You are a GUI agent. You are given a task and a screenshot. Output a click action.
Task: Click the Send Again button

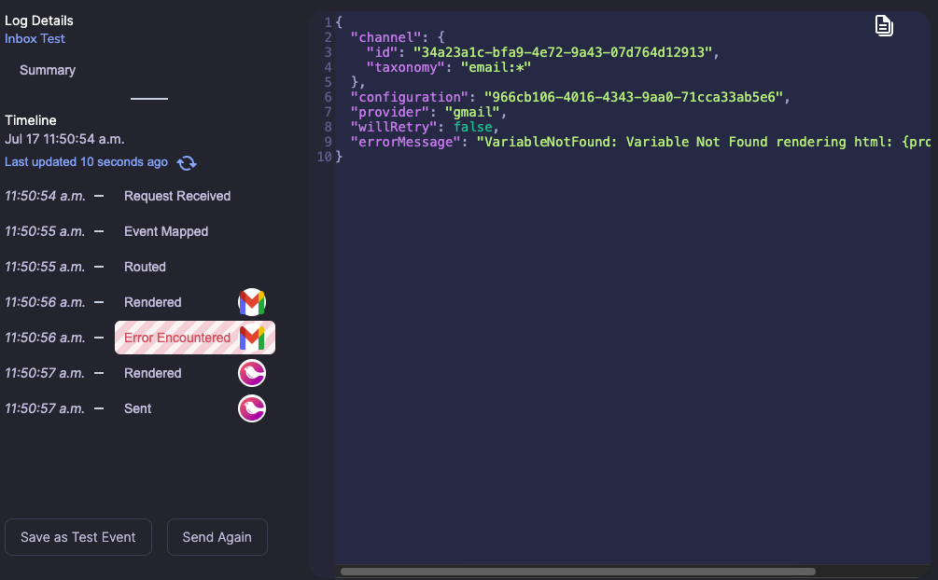tap(217, 537)
